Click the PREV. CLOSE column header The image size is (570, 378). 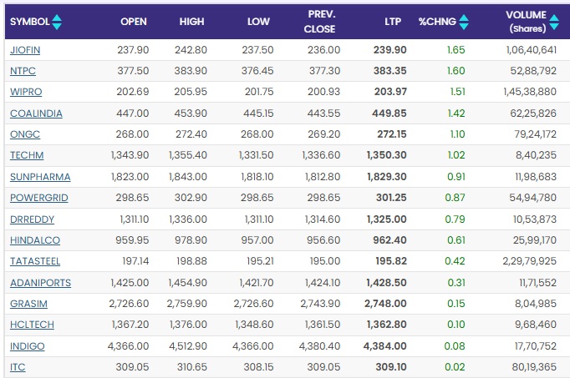[320, 21]
